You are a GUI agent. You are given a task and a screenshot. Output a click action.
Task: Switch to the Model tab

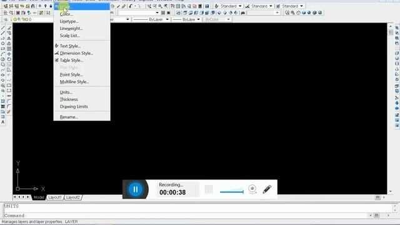[39, 197]
